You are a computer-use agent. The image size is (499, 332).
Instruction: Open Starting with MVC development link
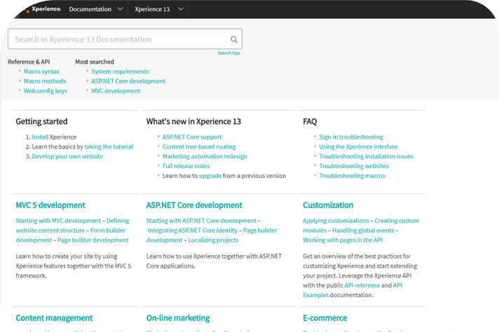point(58,221)
